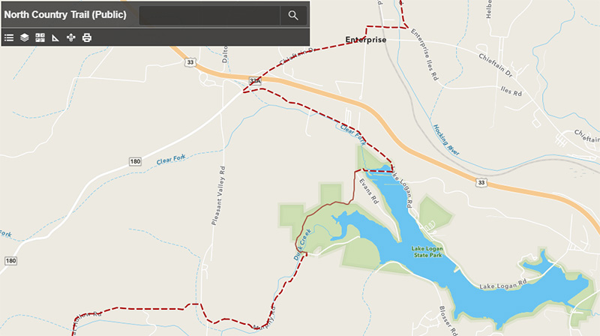The width and height of the screenshot is (600, 336).
Task: Click the Route 33 highway shield near Dalton
Action: tap(190, 62)
